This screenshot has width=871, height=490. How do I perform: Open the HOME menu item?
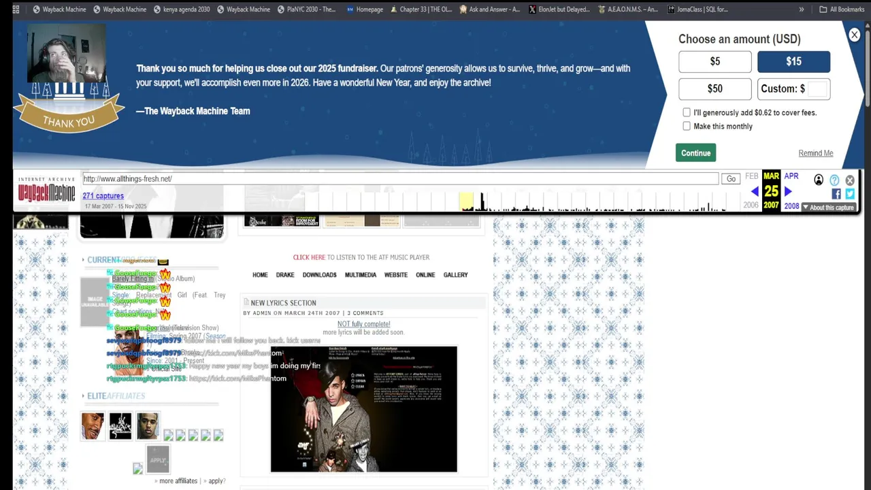pyautogui.click(x=260, y=275)
